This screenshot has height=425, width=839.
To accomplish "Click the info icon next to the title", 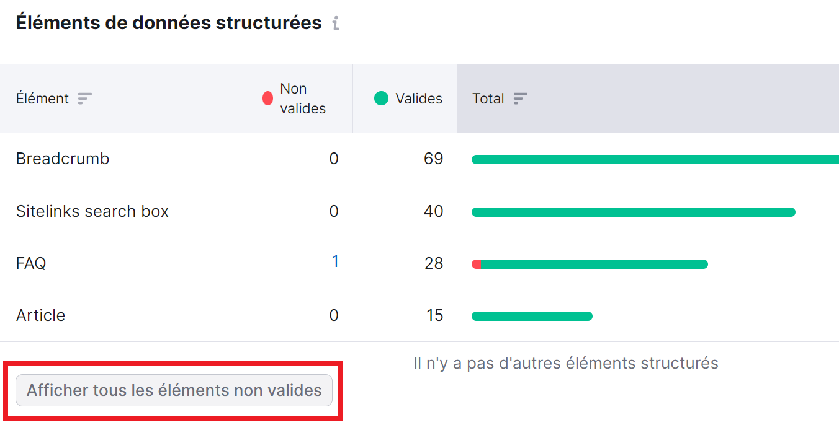I will point(336,22).
